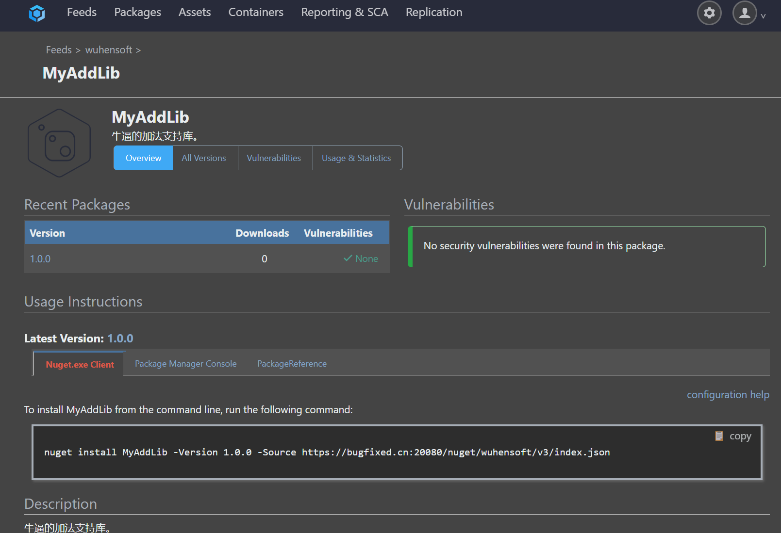Open the Replication menu

pyautogui.click(x=434, y=12)
